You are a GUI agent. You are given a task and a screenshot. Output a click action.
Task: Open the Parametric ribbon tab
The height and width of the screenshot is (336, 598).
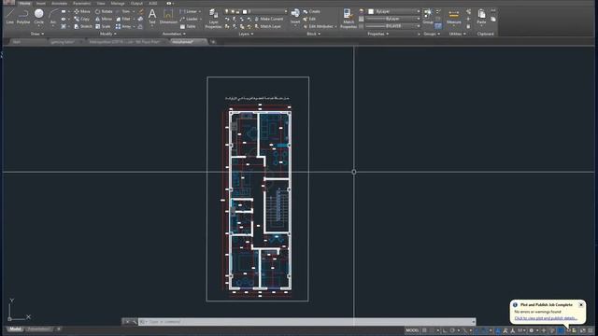pos(82,3)
